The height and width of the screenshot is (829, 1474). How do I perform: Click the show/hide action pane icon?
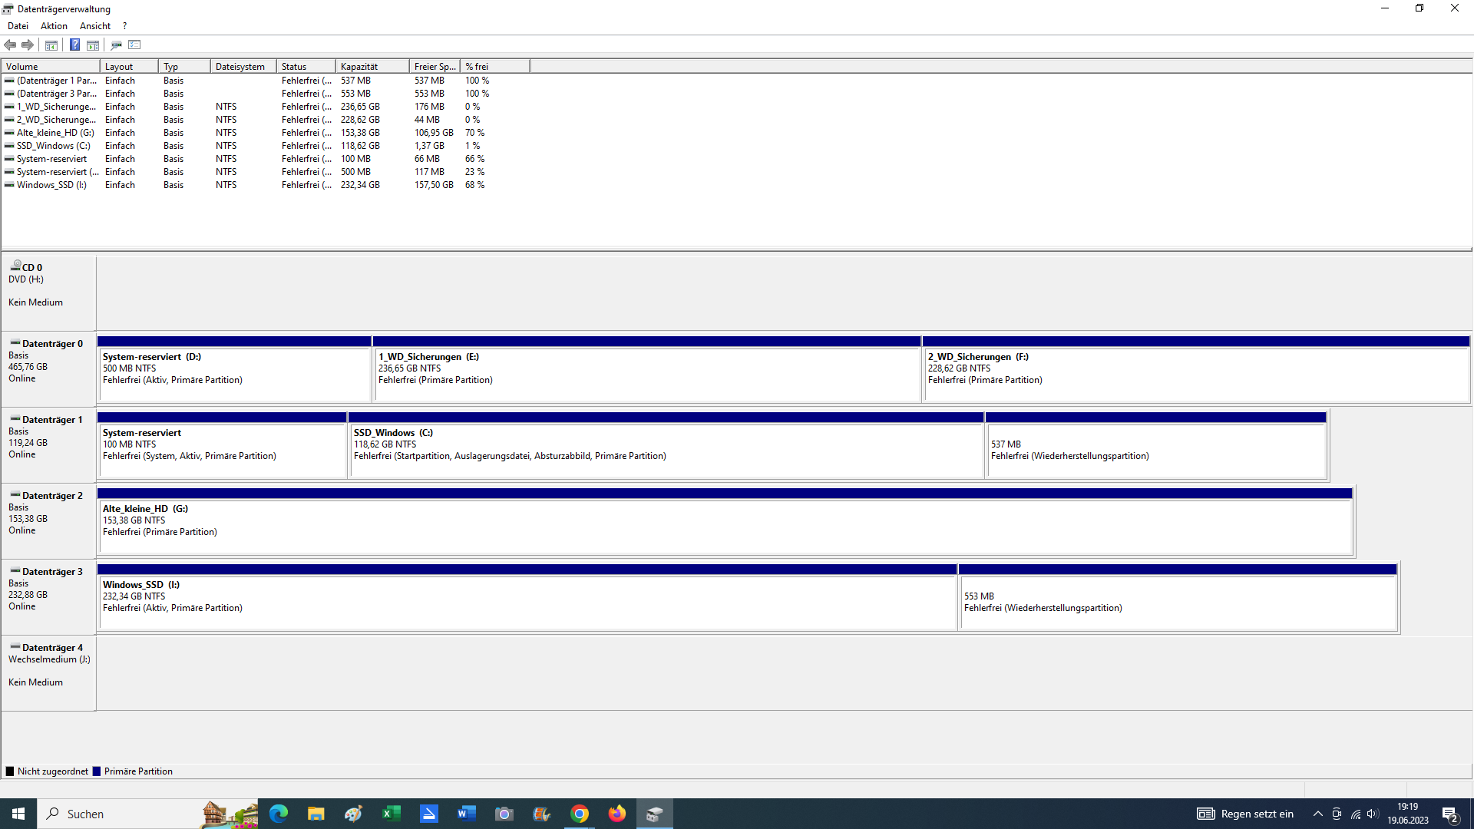(93, 45)
